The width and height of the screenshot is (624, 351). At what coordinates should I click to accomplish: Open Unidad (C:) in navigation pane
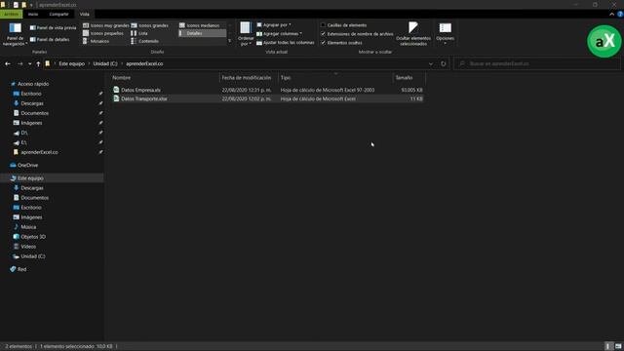pos(32,256)
